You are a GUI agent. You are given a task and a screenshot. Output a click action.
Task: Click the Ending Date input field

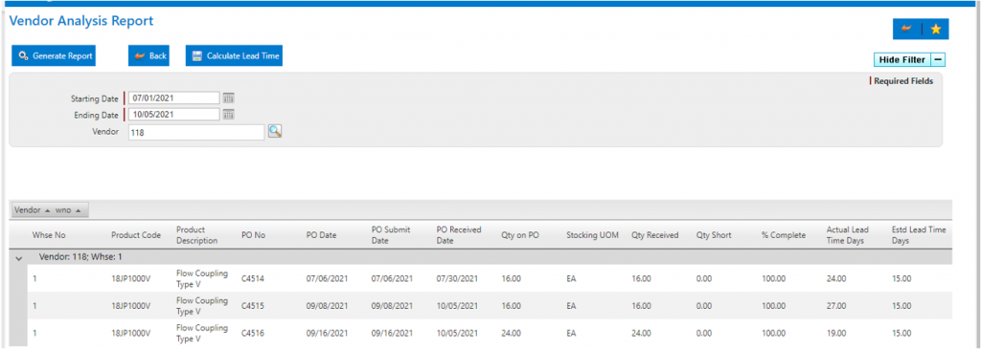point(174,114)
